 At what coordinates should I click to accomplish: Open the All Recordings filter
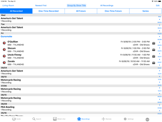(107, 6)
